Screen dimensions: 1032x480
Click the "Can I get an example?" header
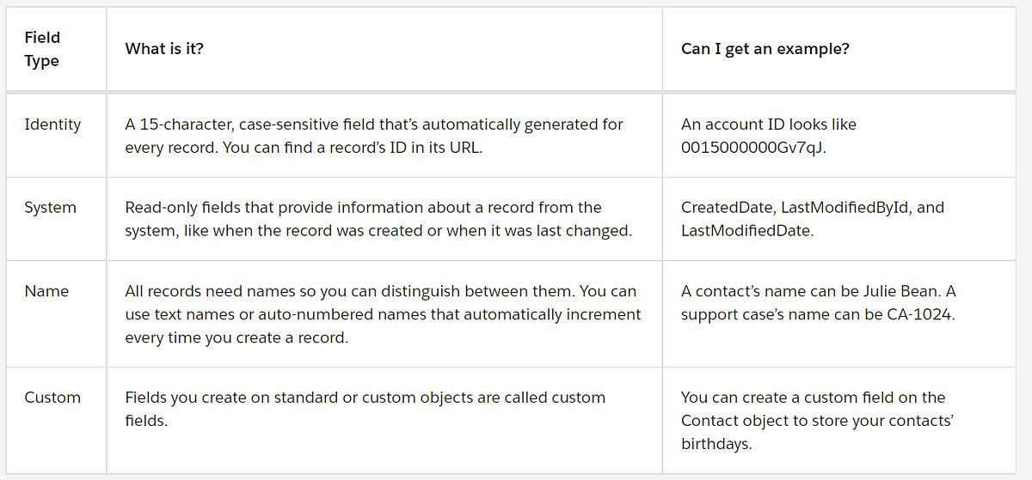coord(765,49)
